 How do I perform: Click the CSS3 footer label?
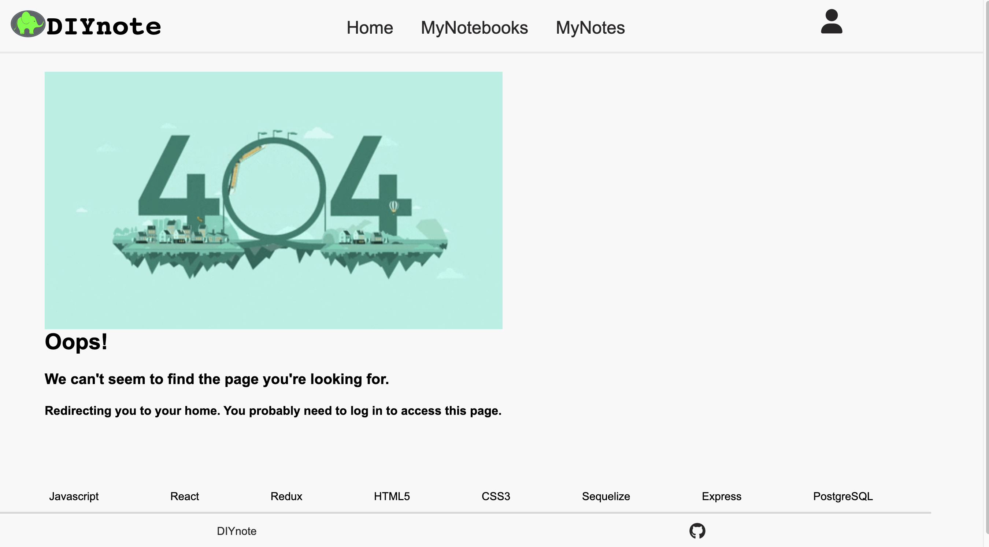pyautogui.click(x=496, y=496)
